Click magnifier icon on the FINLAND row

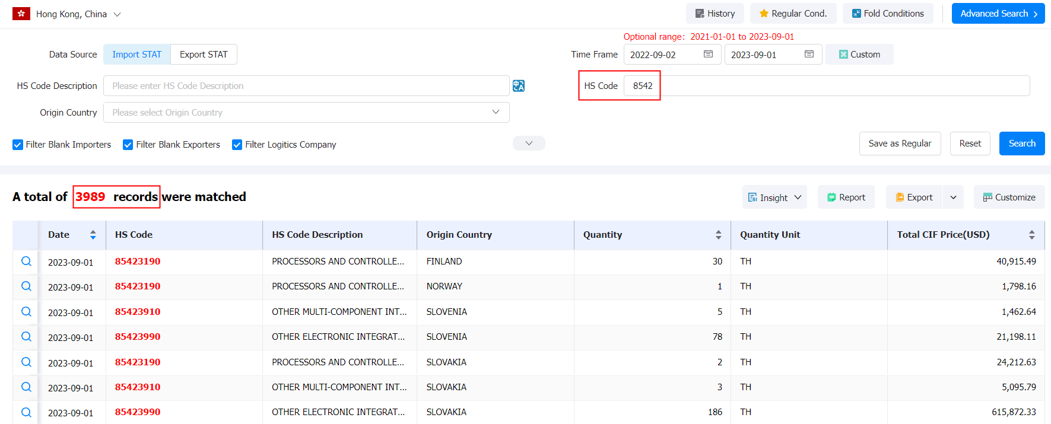[x=26, y=262]
